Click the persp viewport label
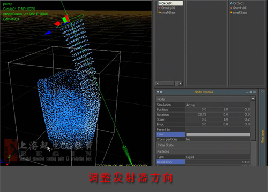Viewport: 268px width, 192px height. click(x=8, y=4)
